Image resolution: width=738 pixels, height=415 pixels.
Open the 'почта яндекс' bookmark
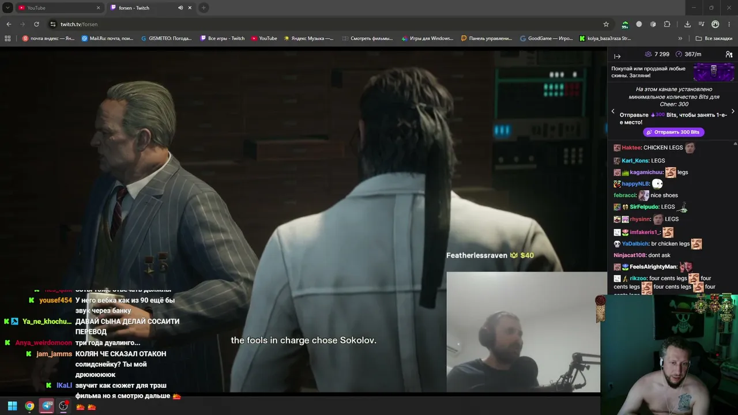pyautogui.click(x=48, y=39)
